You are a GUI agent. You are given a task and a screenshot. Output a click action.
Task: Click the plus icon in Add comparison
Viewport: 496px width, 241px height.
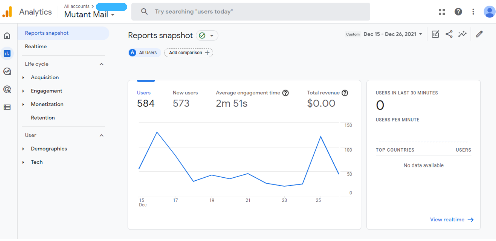(207, 52)
